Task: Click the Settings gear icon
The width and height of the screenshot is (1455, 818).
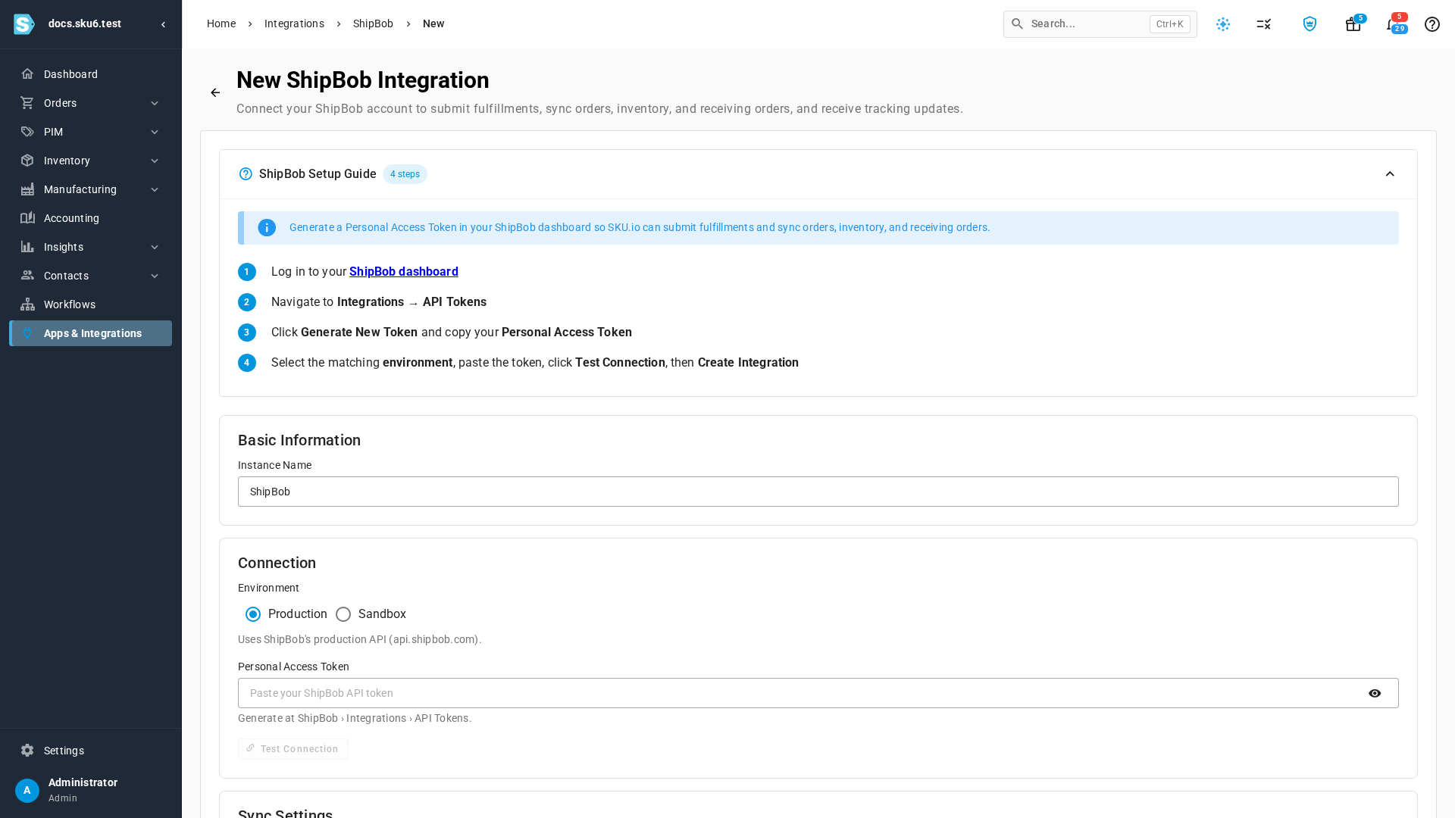Action: (x=27, y=751)
